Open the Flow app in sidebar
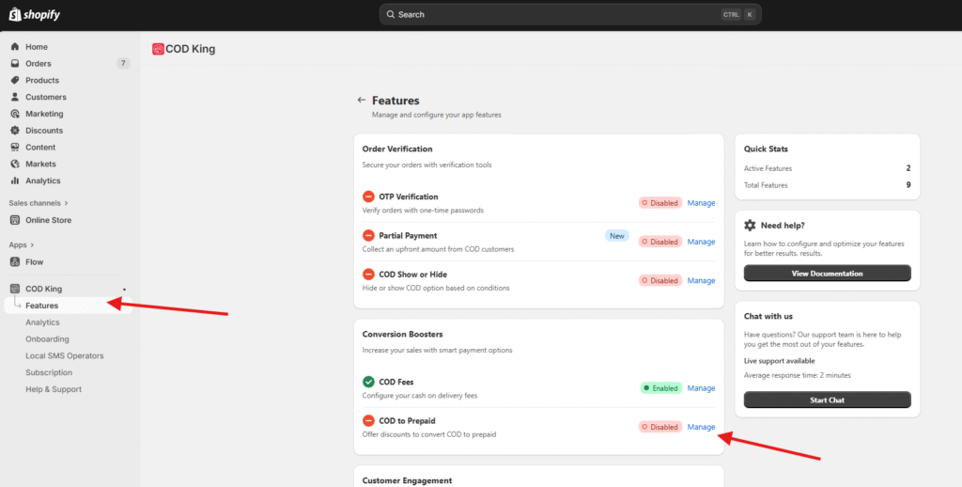 pos(34,262)
